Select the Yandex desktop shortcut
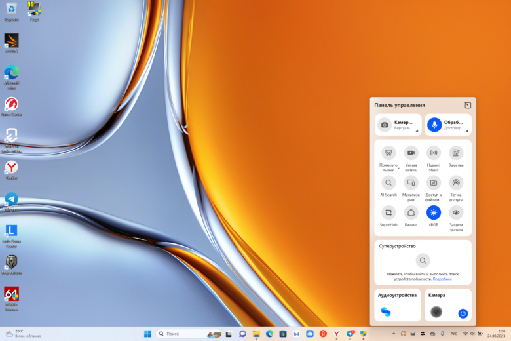Viewport: 511px width, 341px height. click(x=11, y=170)
